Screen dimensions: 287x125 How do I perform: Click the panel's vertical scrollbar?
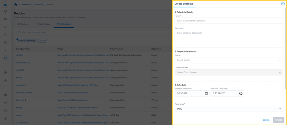pos(286,49)
